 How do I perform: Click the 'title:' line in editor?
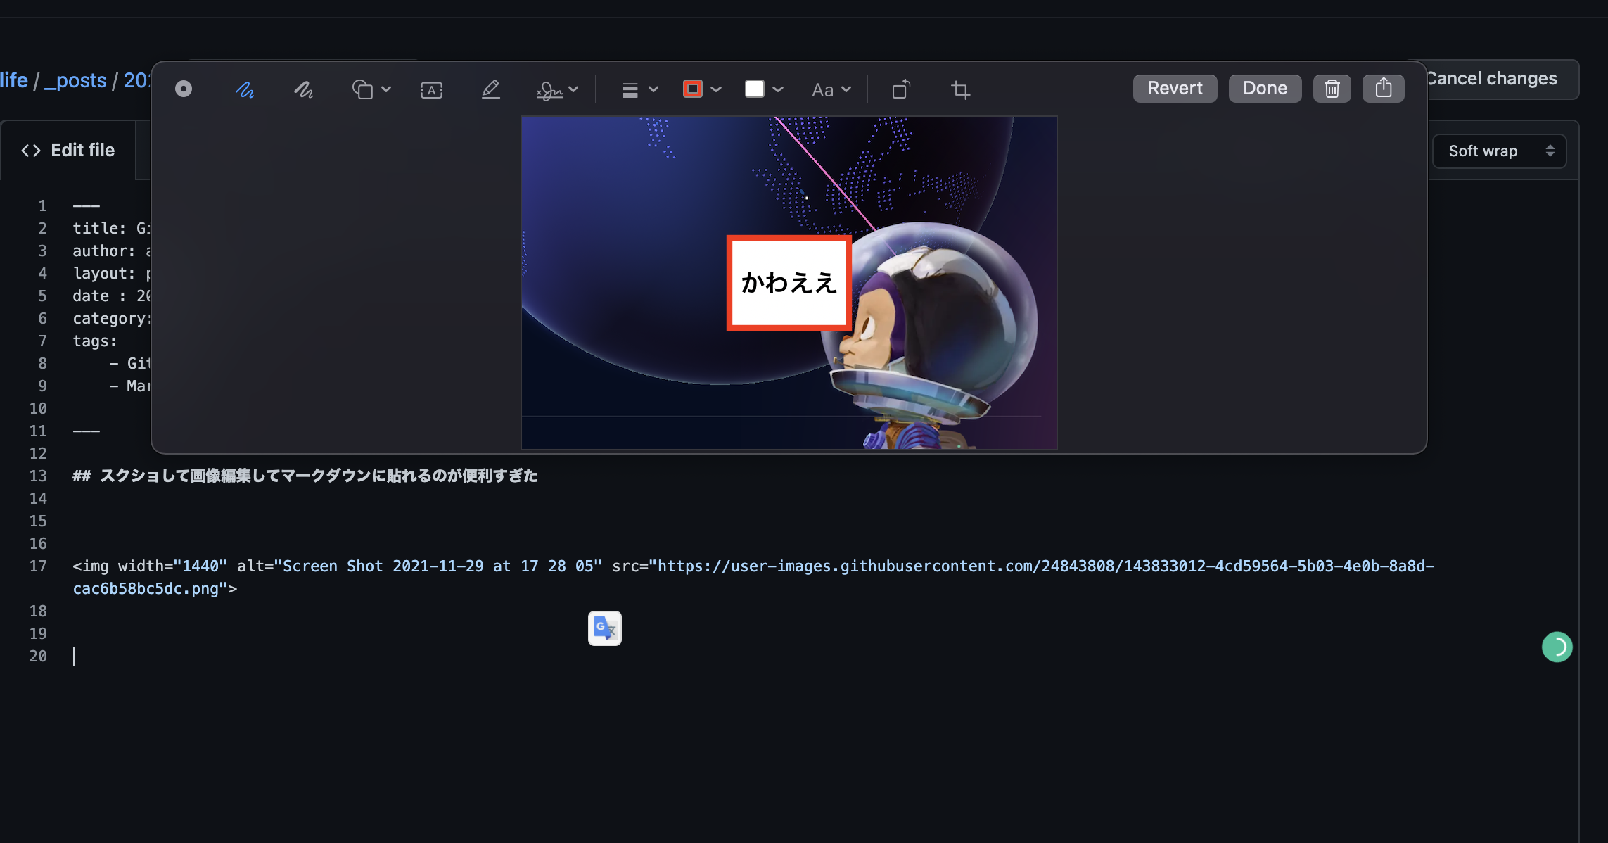click(x=111, y=228)
